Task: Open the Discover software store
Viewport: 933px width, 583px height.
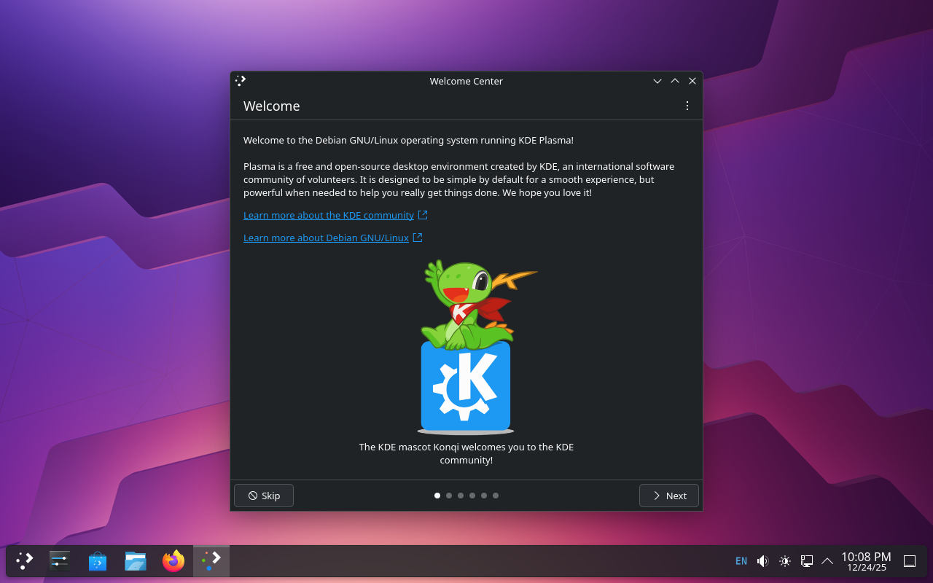Action: click(97, 561)
